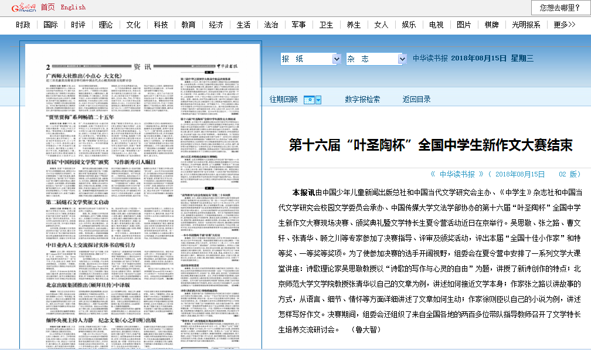This screenshot has height=350, width=591.
Task: Click the 02 版 page link
Action: coord(568,175)
